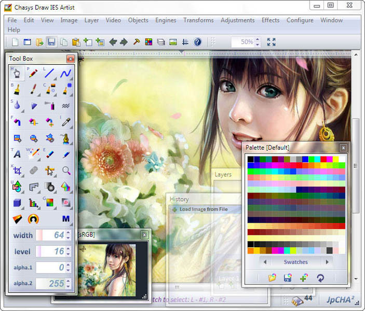
Task: Increase the width value stepper
Action: (x=68, y=233)
